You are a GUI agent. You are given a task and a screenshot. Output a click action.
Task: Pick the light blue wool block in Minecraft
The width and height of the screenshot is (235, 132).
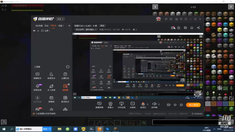click(x=225, y=24)
